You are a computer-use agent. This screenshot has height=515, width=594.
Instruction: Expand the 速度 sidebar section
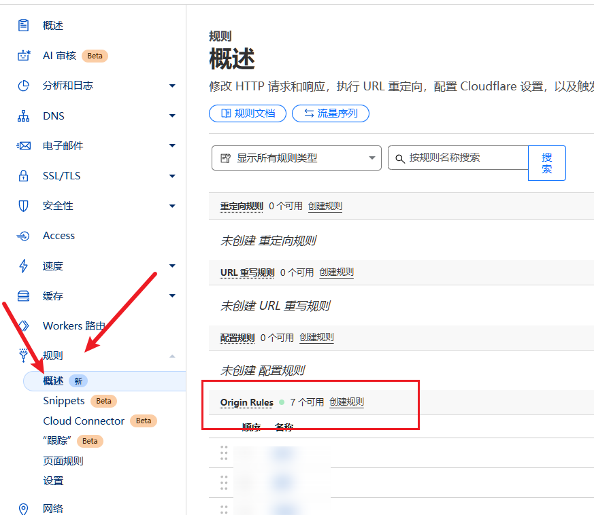(172, 266)
